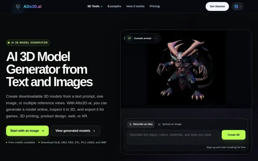The width and height of the screenshot is (258, 161).
Task: Open the How it works section
Action: tap(135, 6)
